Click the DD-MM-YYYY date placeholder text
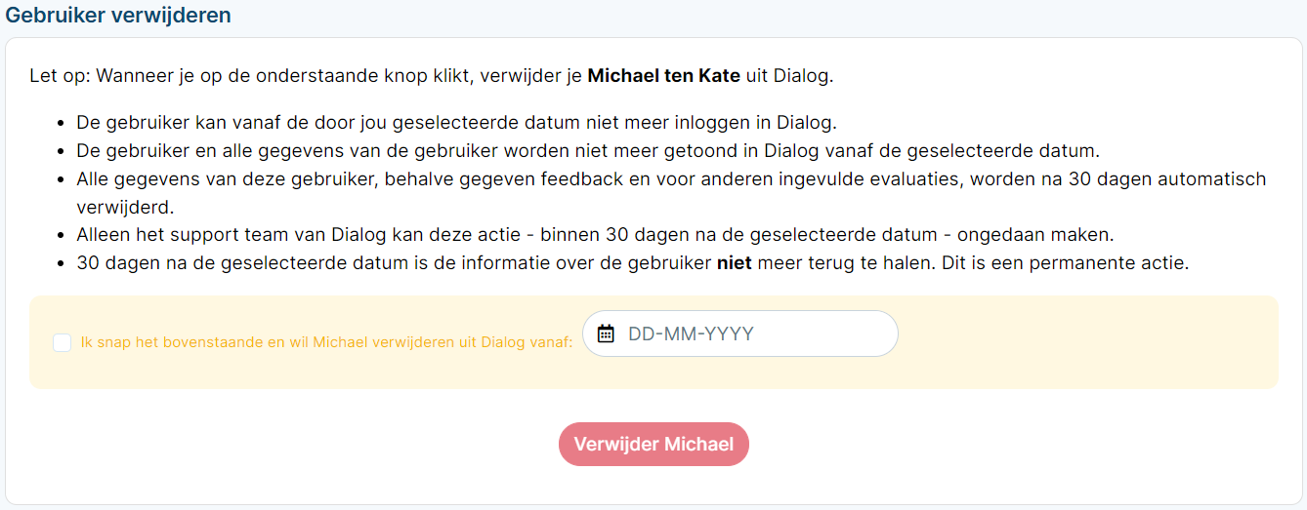 pos(691,333)
